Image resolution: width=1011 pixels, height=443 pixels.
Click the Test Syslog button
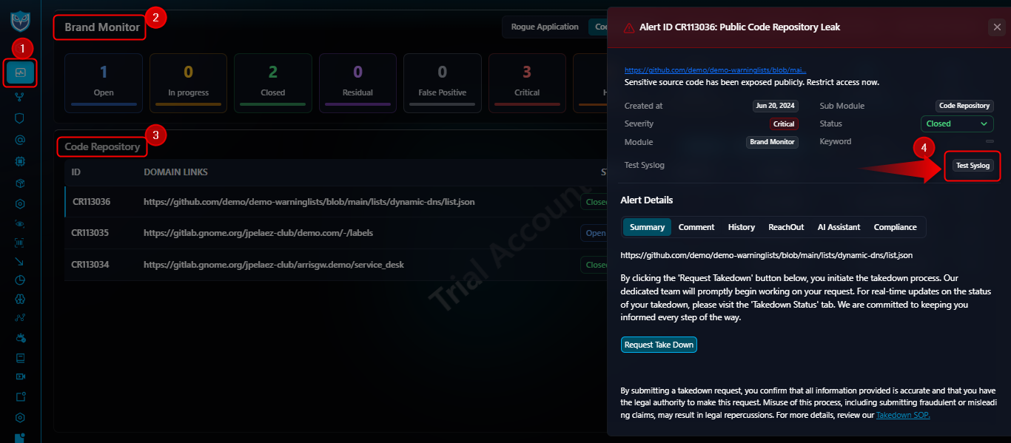(973, 166)
